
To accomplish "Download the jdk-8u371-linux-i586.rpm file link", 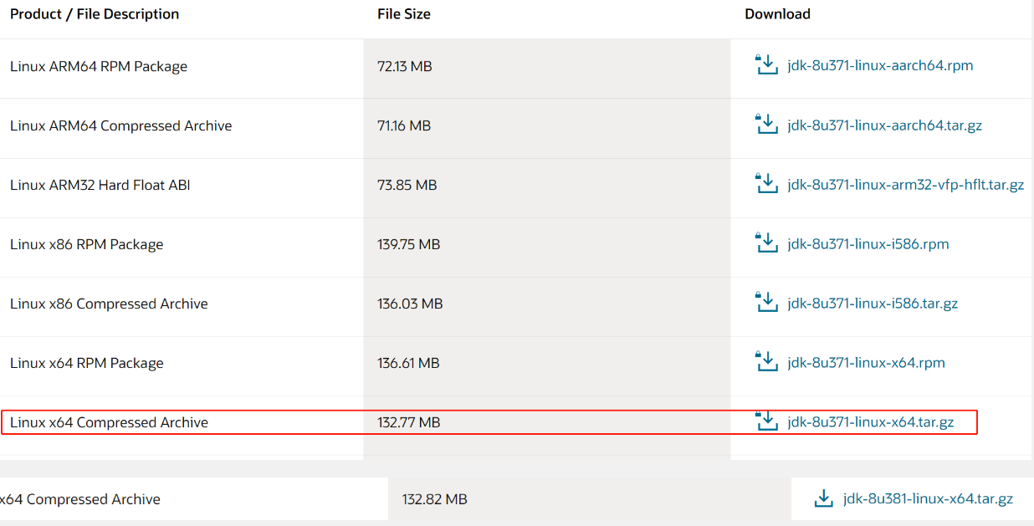I will pos(868,244).
